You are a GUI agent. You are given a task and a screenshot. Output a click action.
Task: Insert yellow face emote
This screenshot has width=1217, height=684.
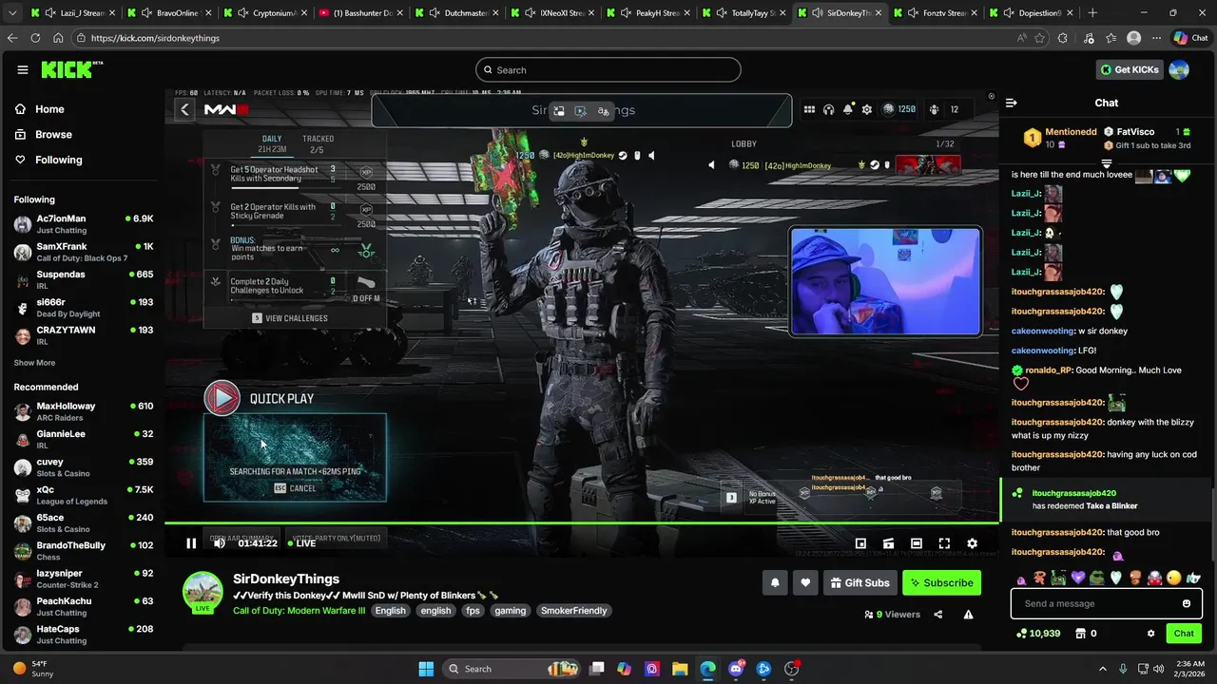(1174, 578)
